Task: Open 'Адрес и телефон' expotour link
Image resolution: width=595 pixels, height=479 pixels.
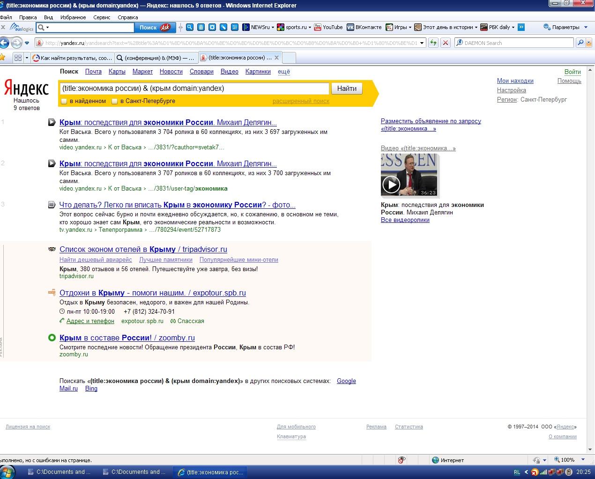Action: pyautogui.click(x=90, y=321)
